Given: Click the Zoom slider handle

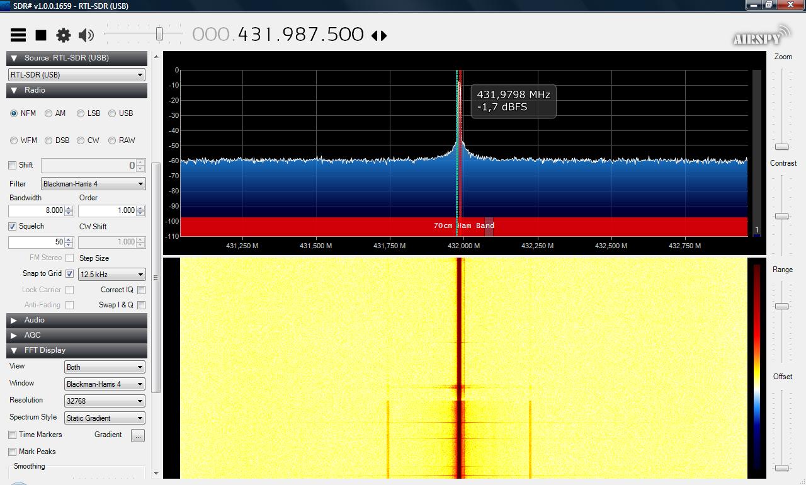Looking at the screenshot, I should pos(781,147).
